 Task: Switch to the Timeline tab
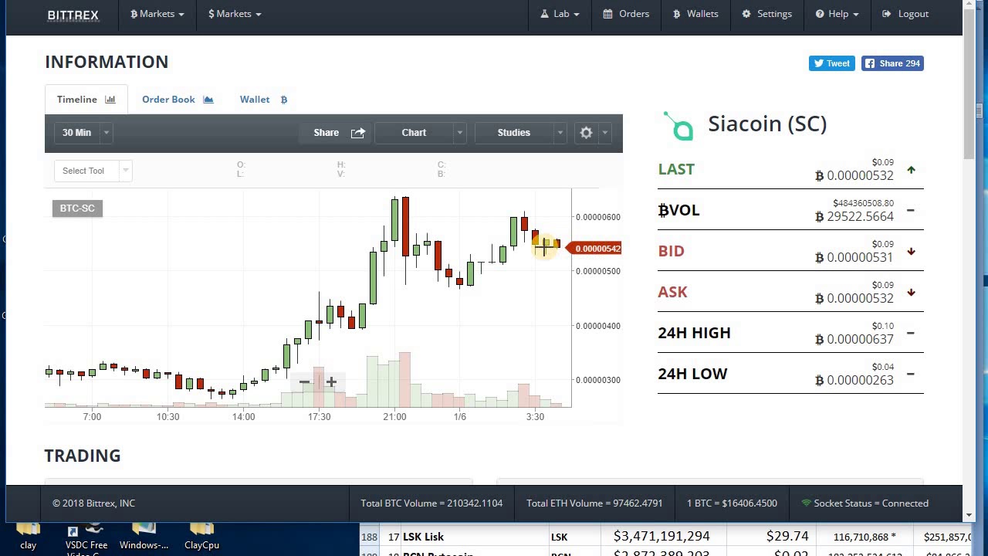86,99
